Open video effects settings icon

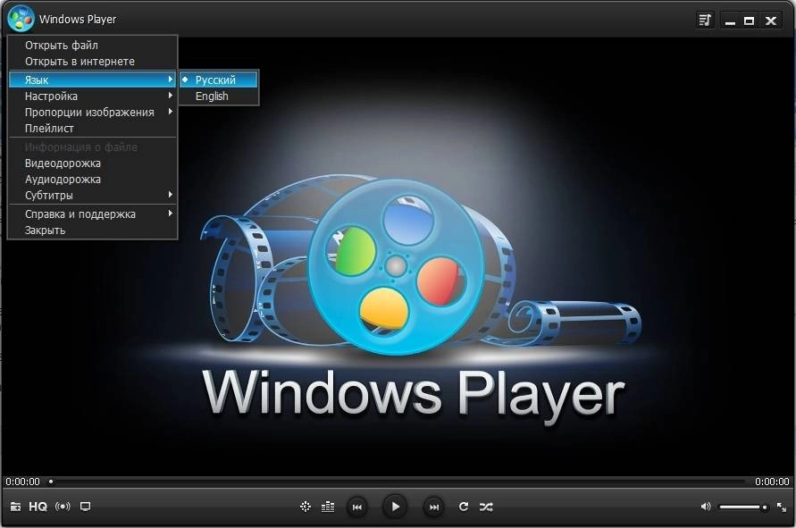pyautogui.click(x=306, y=507)
